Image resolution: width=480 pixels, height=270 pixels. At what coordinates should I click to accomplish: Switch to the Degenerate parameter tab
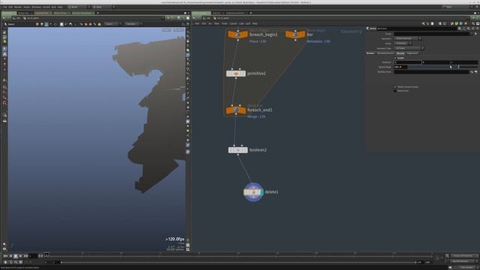(x=412, y=53)
